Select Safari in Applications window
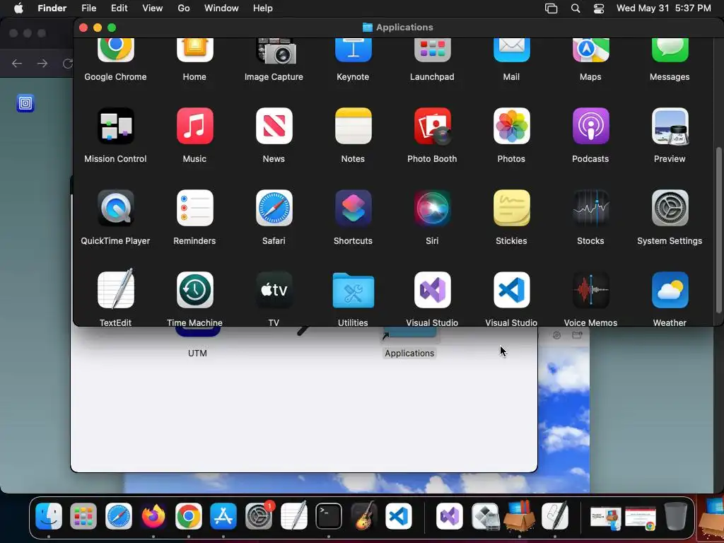This screenshot has height=543, width=724. (274, 208)
